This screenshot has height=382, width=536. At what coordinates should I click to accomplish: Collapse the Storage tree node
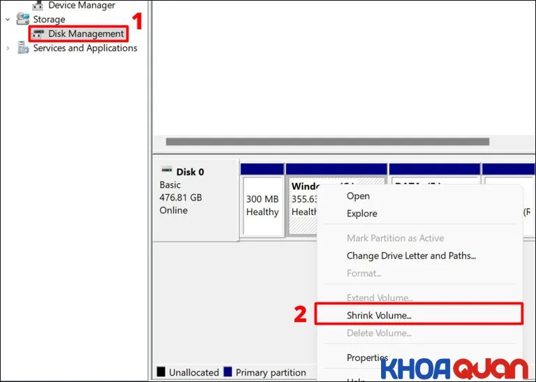coord(8,20)
